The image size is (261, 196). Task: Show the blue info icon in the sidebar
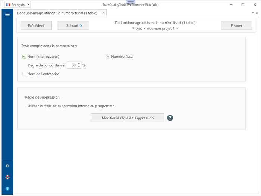(x=7, y=189)
